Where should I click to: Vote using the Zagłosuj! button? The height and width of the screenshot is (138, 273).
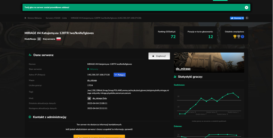point(159,56)
